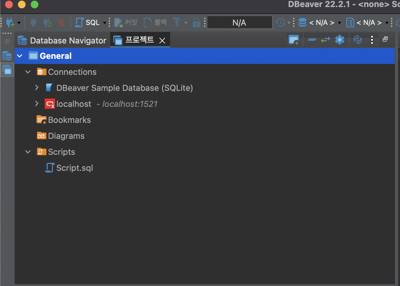400x286 pixels.
Task: Click the restore icon in left sidebar
Action: (x=7, y=42)
